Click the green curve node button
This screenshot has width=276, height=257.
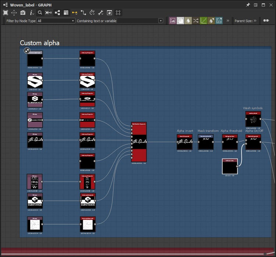(204, 21)
